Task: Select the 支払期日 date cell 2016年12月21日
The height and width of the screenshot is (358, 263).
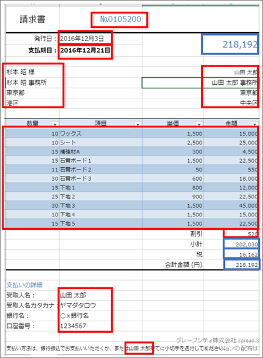Action: click(85, 50)
